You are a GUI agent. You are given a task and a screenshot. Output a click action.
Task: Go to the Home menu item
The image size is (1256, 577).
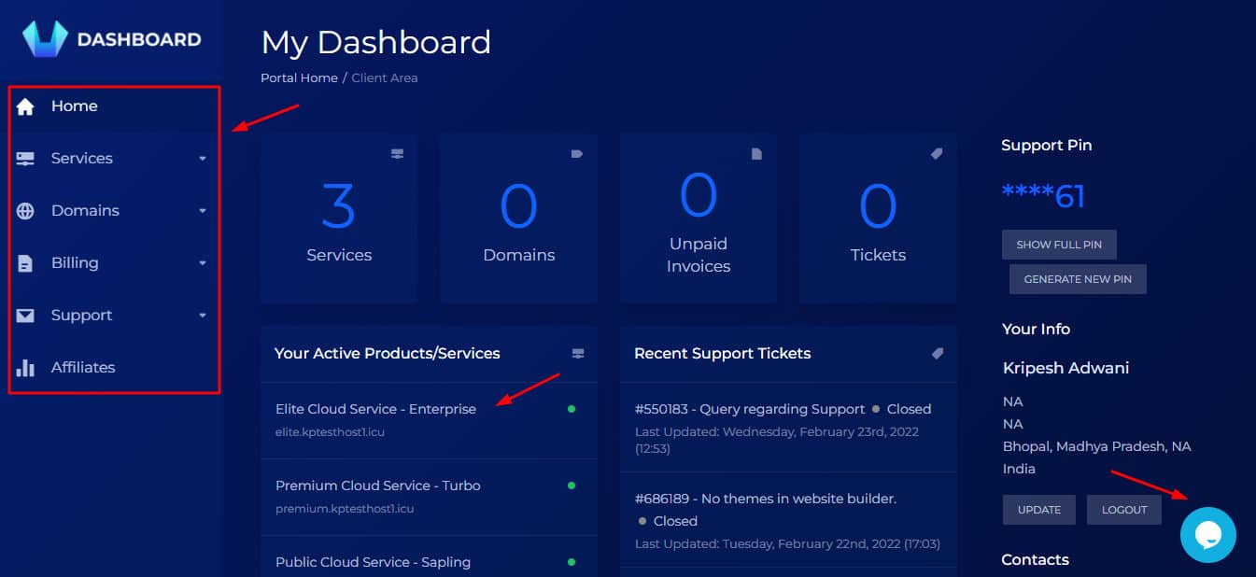point(75,106)
